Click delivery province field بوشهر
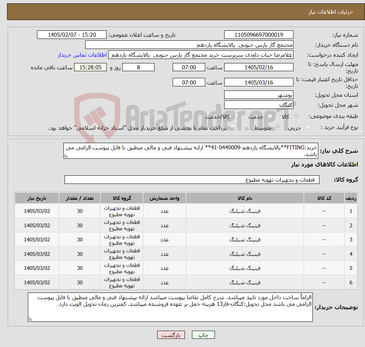Screen dimensions: 365x347 (259, 95)
